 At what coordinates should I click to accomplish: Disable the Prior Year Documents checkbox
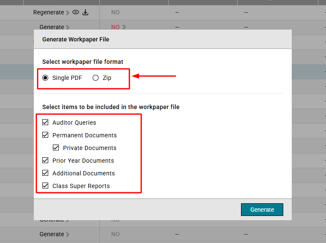click(x=45, y=161)
